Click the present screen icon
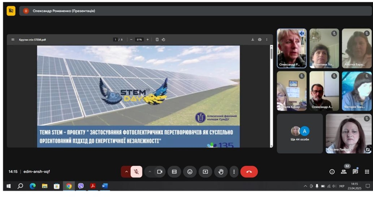The image size is (373, 210). (205, 172)
